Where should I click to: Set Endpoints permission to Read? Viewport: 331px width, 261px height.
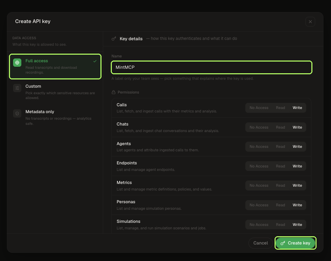(280, 166)
